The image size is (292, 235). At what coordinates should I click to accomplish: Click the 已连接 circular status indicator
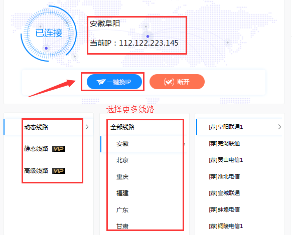49,34
